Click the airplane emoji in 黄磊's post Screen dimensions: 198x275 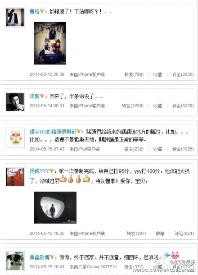pos(167,255)
